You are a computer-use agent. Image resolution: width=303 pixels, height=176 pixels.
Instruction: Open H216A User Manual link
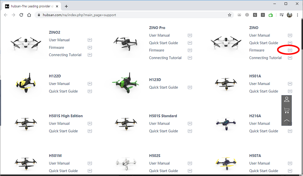pyautogui.click(x=260, y=123)
